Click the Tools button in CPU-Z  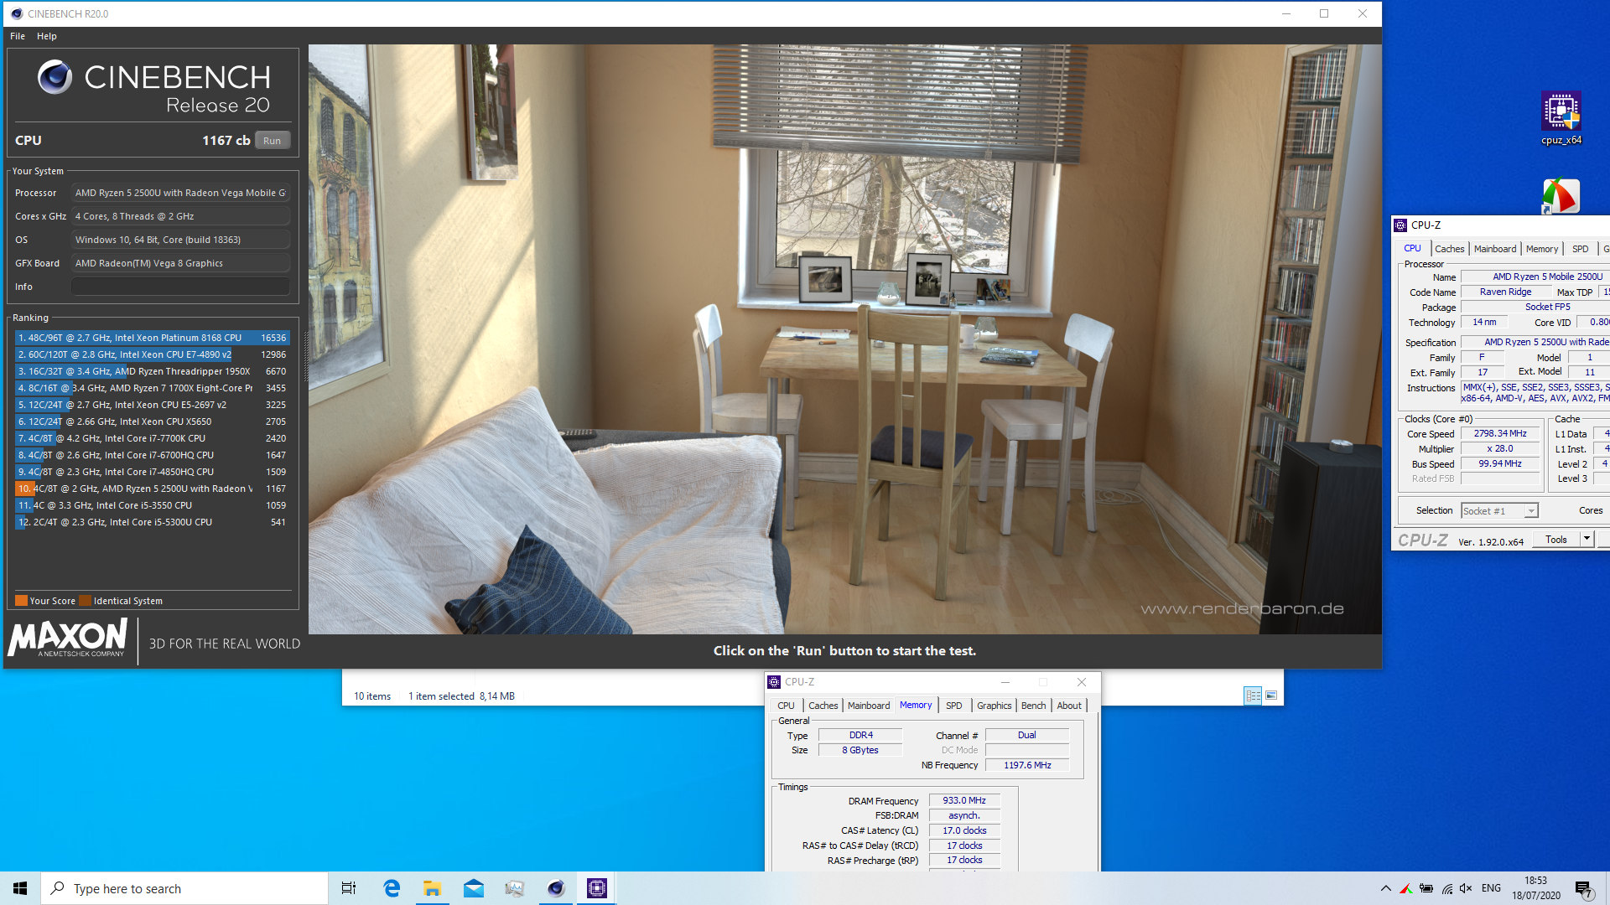1556,540
